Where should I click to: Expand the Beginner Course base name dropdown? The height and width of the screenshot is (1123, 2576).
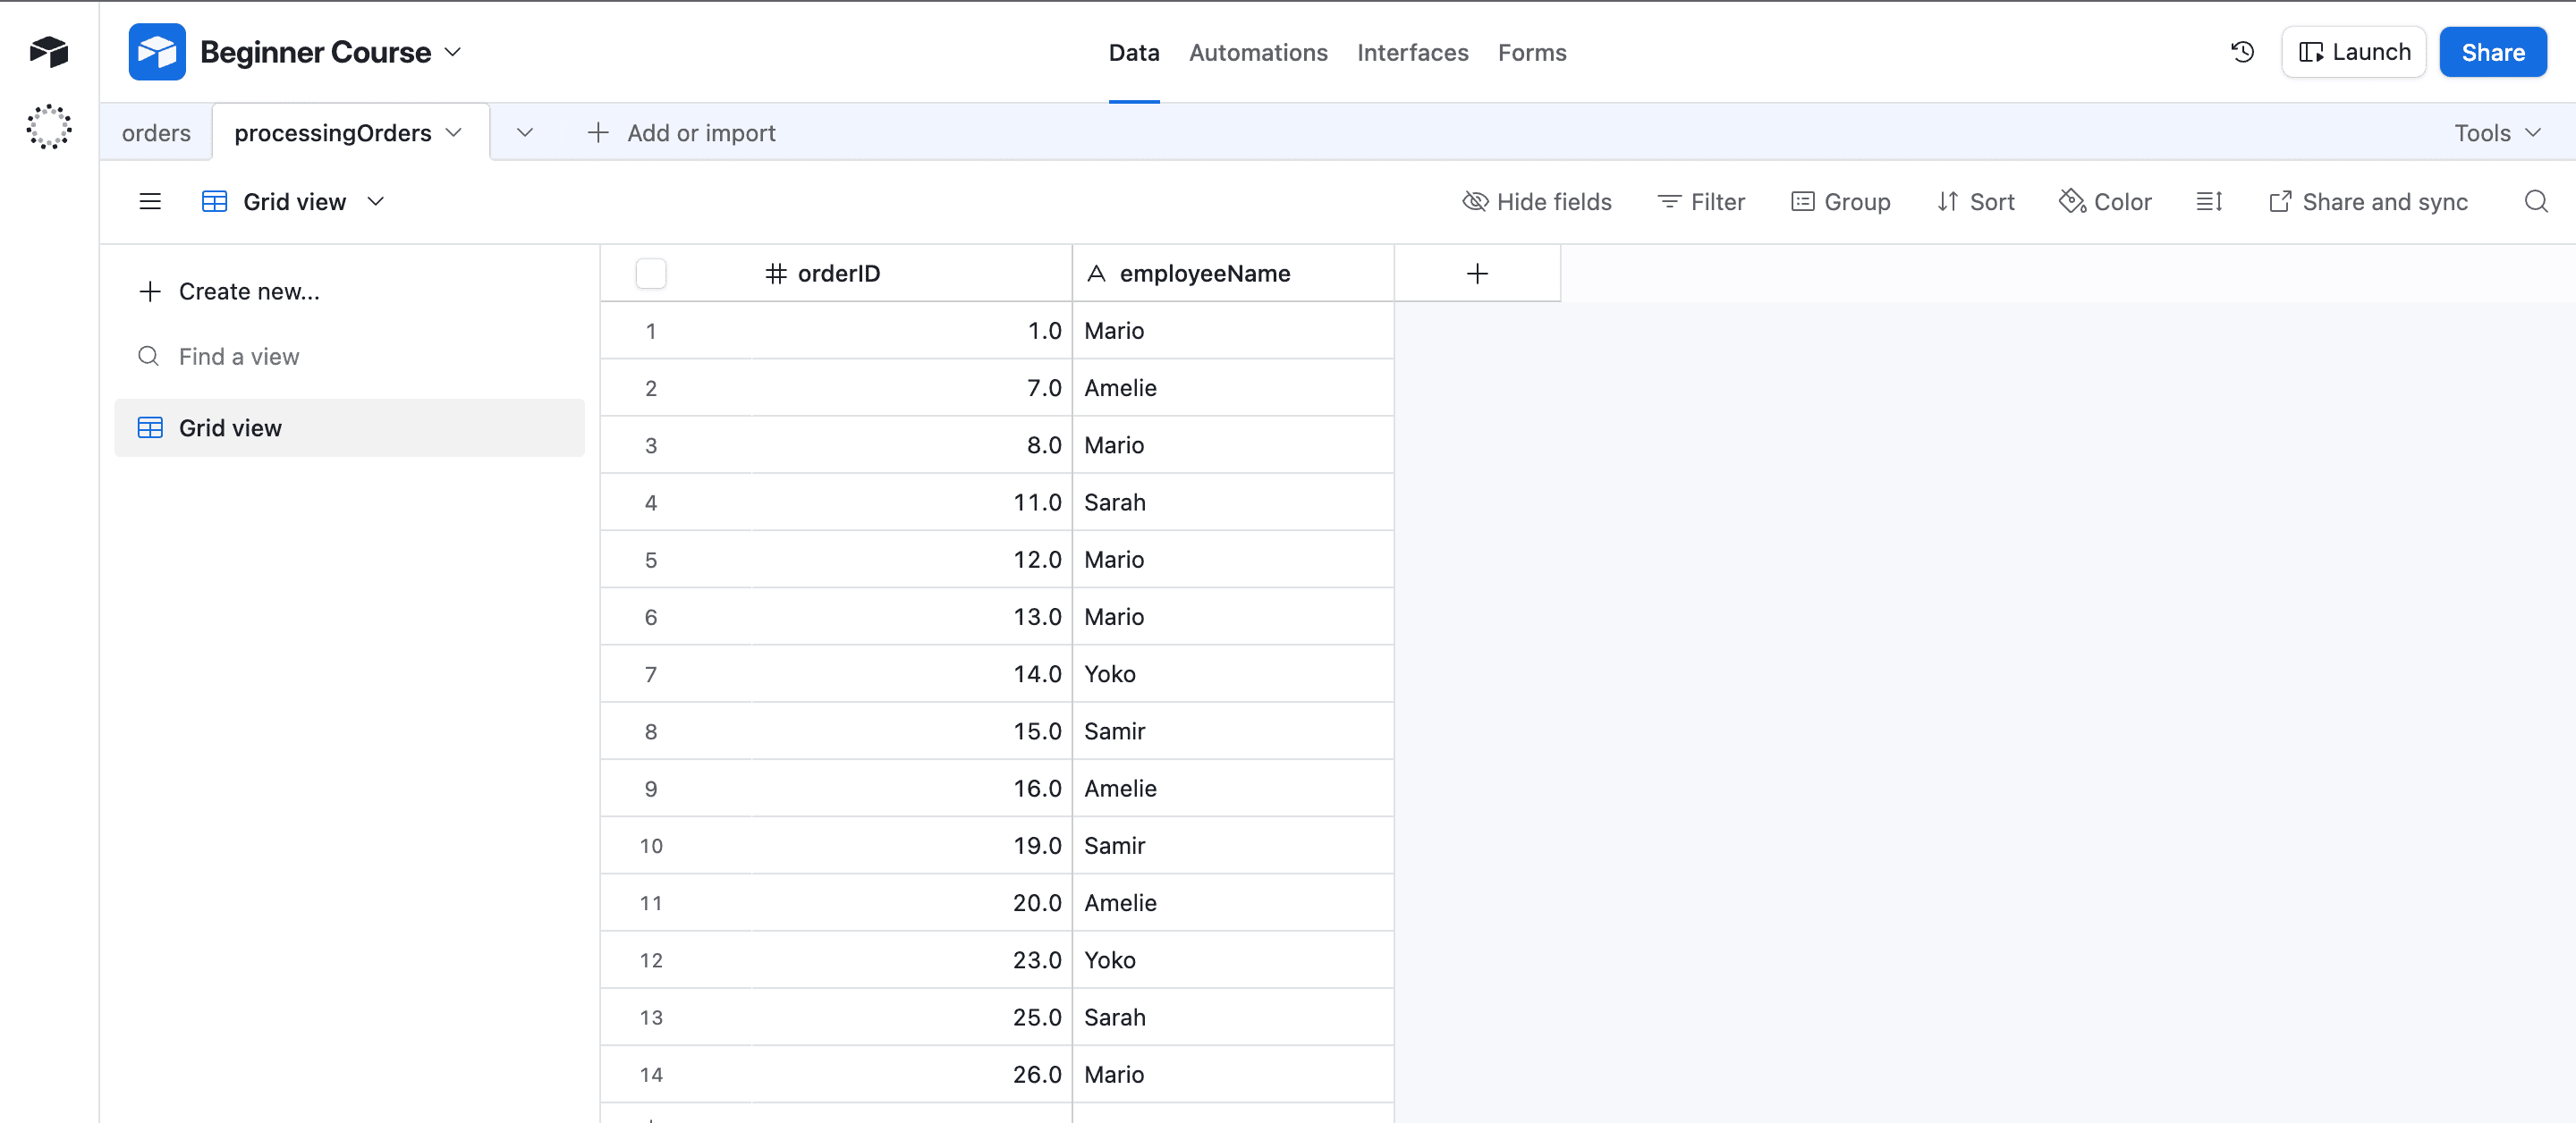[454, 52]
